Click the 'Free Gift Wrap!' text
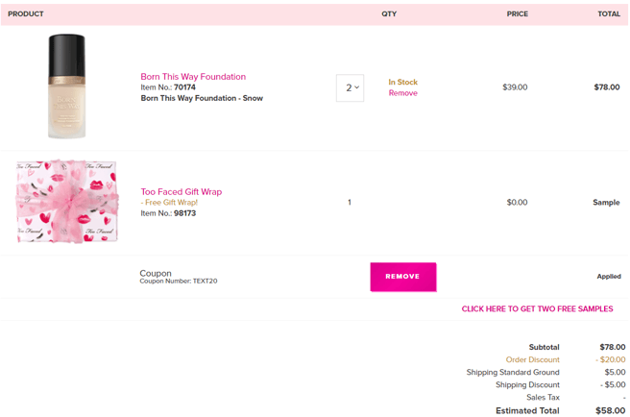The width and height of the screenshot is (630, 417). click(x=169, y=203)
